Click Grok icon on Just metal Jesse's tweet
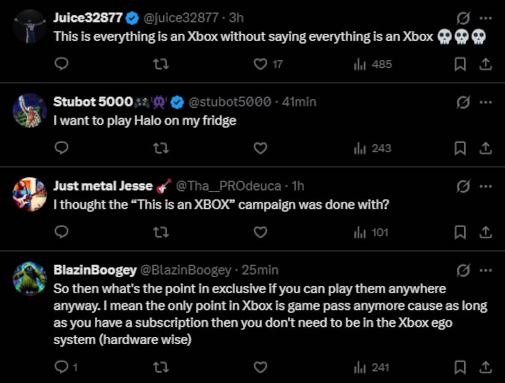This screenshot has width=505, height=383. click(463, 186)
